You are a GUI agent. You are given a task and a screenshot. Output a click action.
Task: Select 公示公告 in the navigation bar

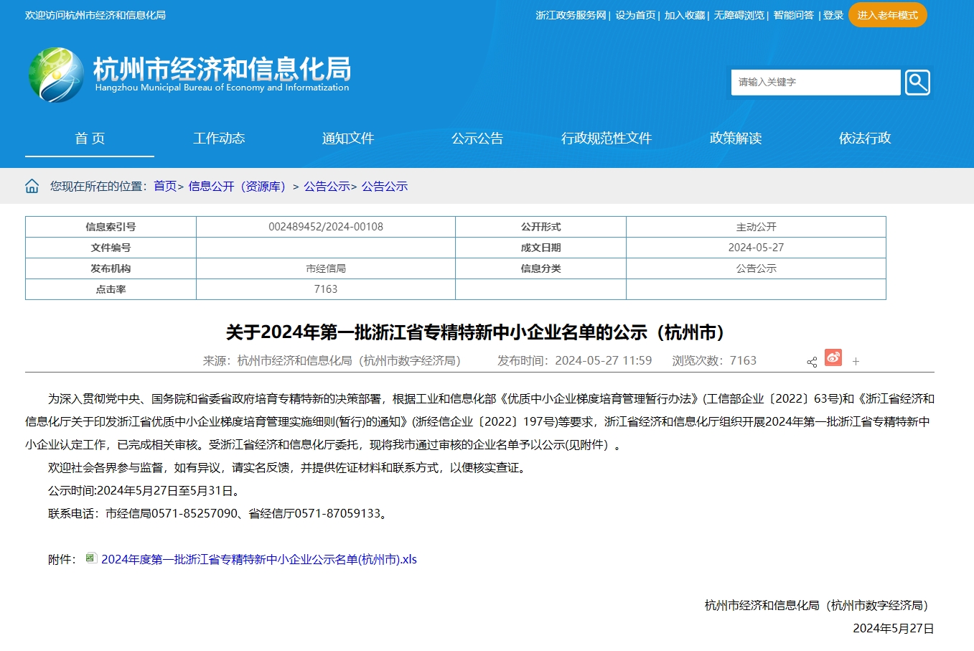[477, 139]
